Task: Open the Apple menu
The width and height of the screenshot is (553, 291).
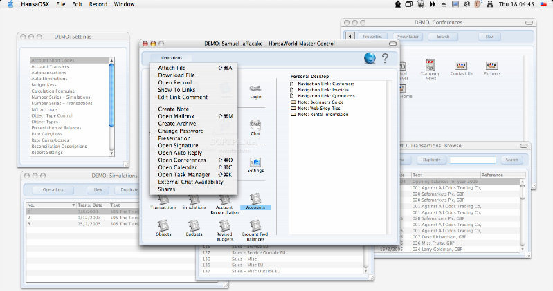Action: pyautogui.click(x=10, y=4)
